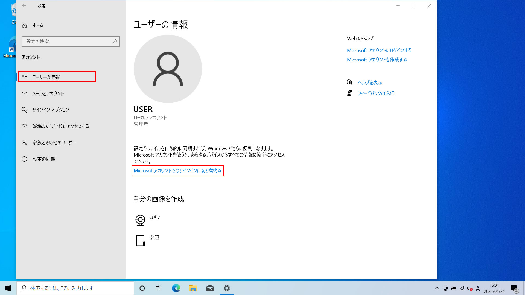This screenshot has width=525, height=295.
Task: Click the カメラ label text
Action: click(x=155, y=217)
